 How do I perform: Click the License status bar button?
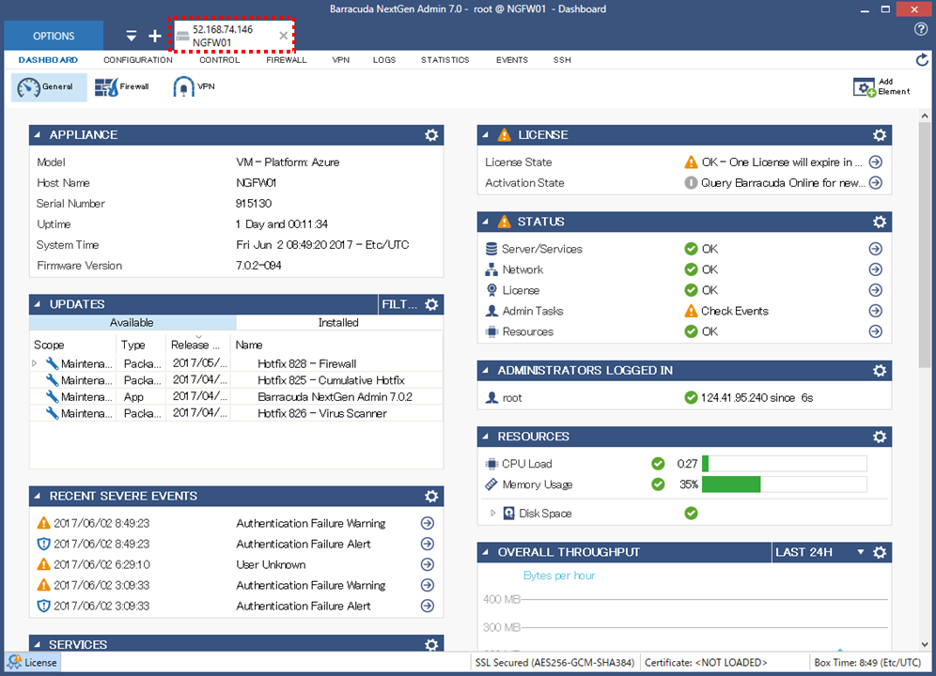pos(34,662)
